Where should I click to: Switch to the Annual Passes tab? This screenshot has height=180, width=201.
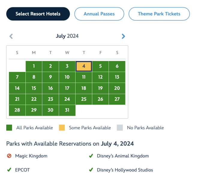pyautogui.click(x=99, y=14)
